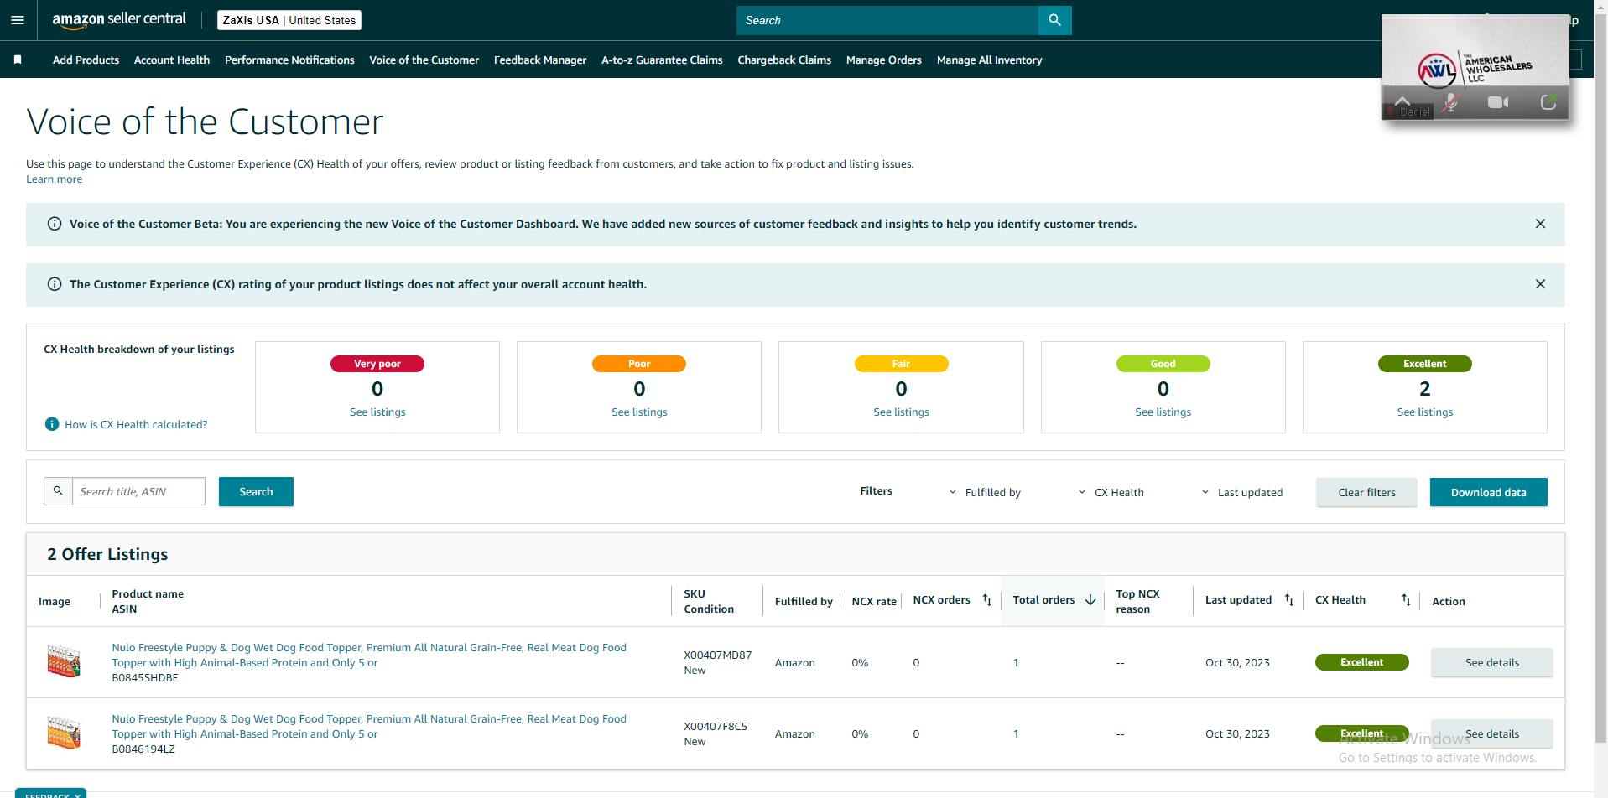Click the yellow Fair rating badge
The height and width of the screenshot is (798, 1608).
pos(901,364)
